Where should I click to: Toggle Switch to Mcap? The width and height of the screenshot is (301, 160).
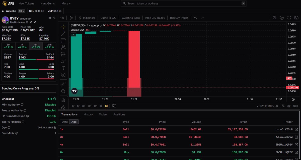pyautogui.click(x=131, y=18)
